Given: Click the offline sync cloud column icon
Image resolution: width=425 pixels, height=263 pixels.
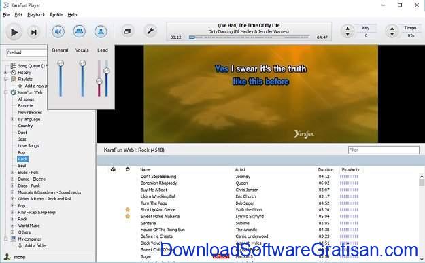Looking at the screenshot, I should [113, 169].
